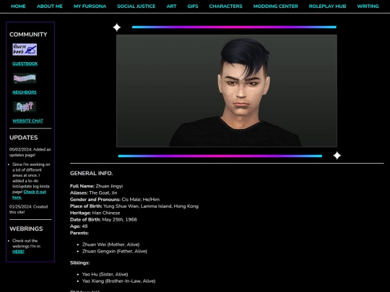This screenshot has width=390, height=292.
Task: Follow the GUESTBOOK text link
Action: click(25, 64)
